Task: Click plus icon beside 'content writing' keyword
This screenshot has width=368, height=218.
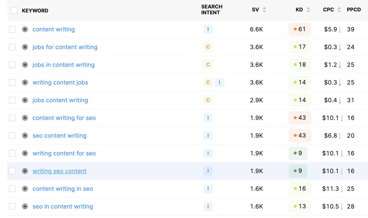Action: (x=25, y=29)
